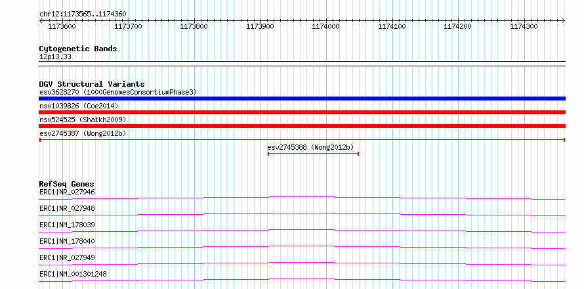Click the short esv2745388 variant segment

coord(313,154)
